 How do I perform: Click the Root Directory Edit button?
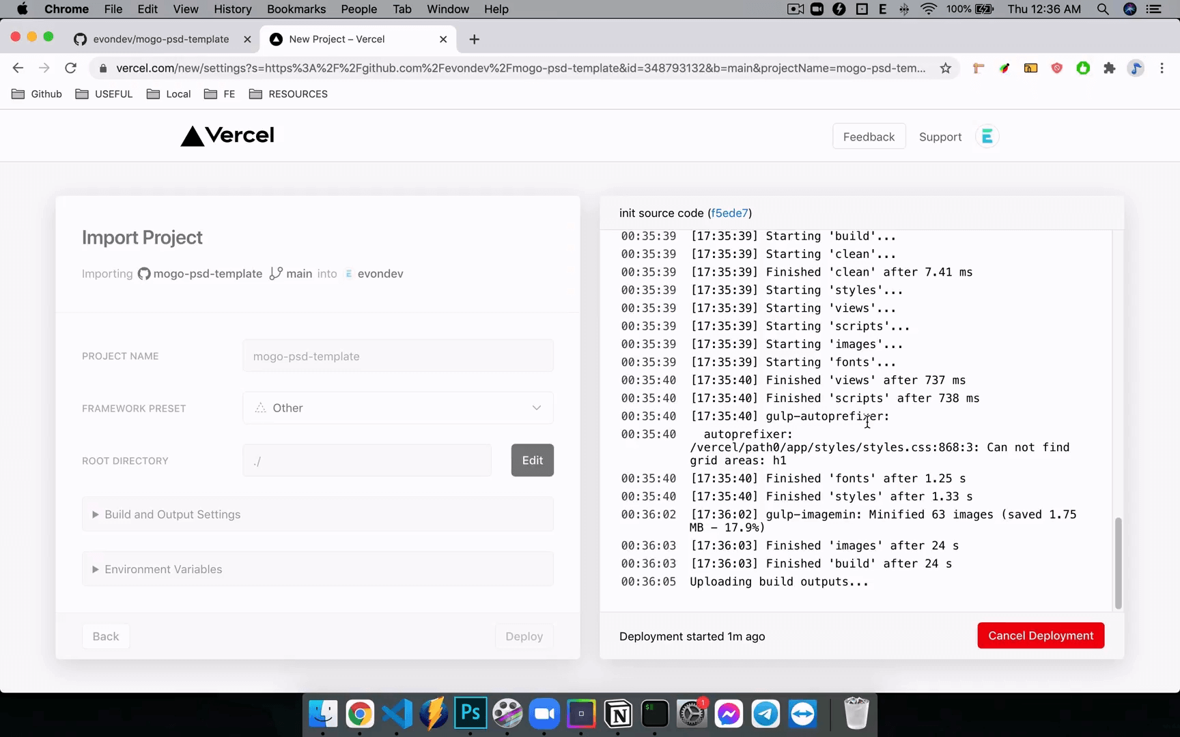(x=532, y=461)
